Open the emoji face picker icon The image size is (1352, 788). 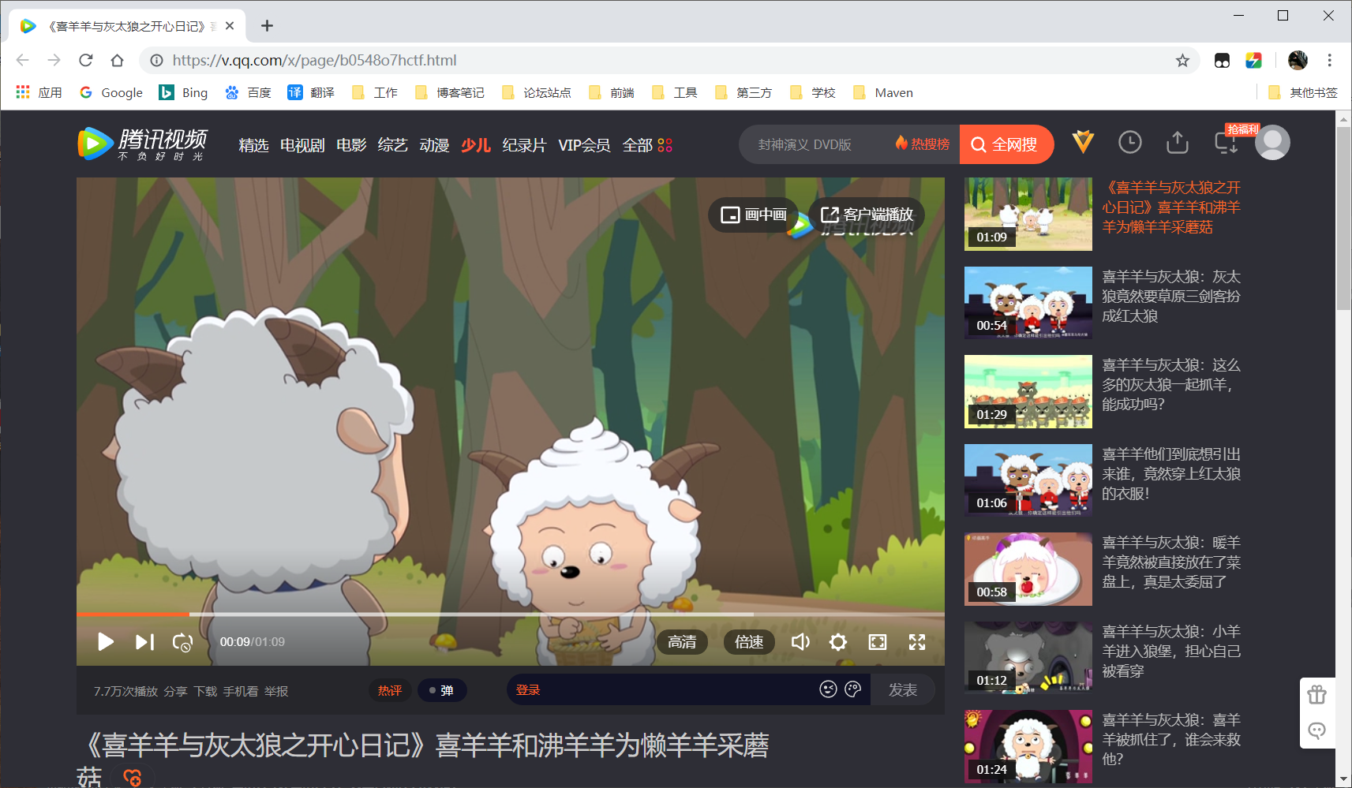pos(828,689)
